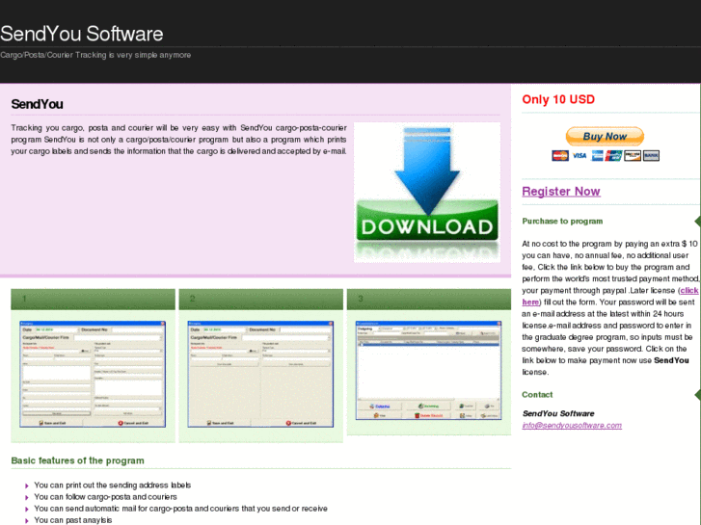The image size is (701, 525).
Task: Click tagline 'Cargo/Posta/Courier Tracking is very simple anymore'
Action: click(x=95, y=55)
